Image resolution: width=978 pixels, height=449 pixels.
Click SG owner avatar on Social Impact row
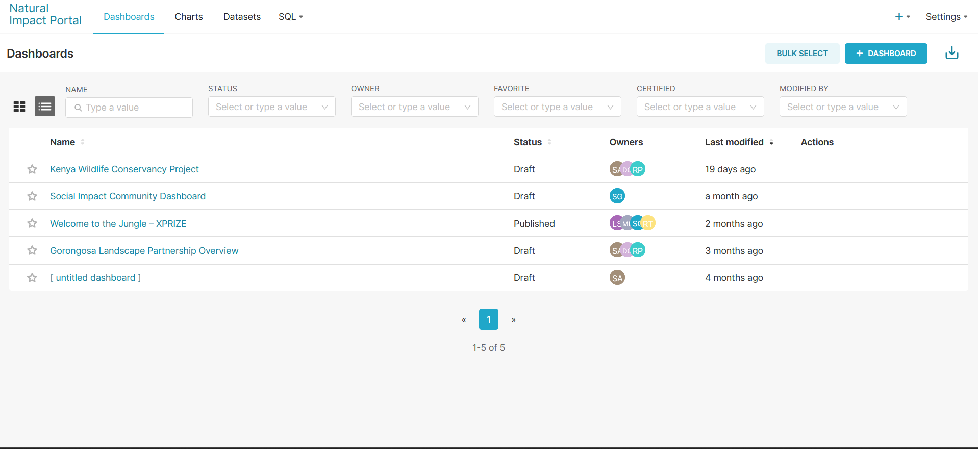(617, 196)
